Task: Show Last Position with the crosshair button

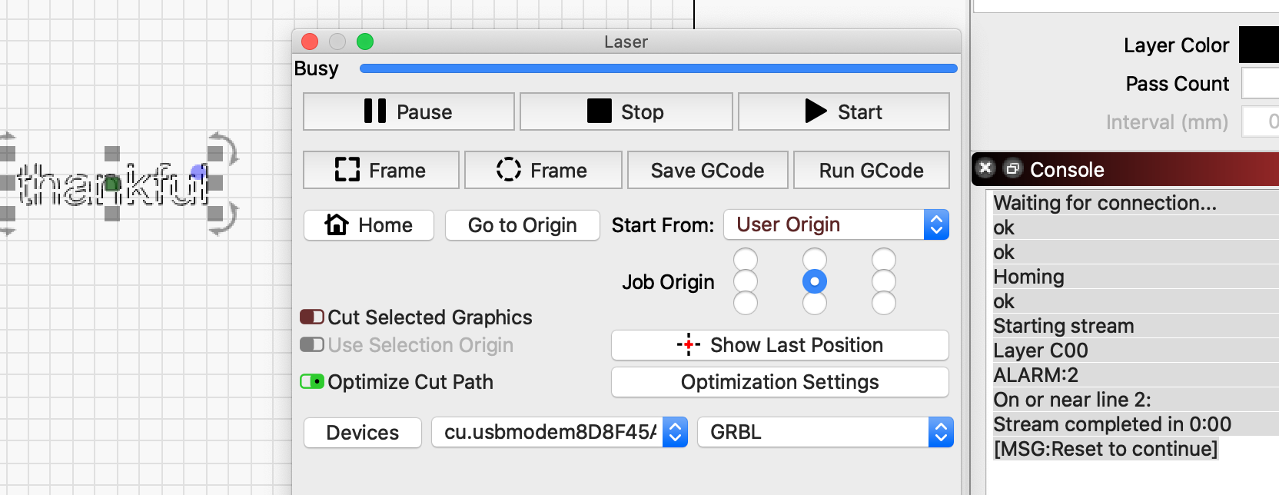Action: [779, 345]
